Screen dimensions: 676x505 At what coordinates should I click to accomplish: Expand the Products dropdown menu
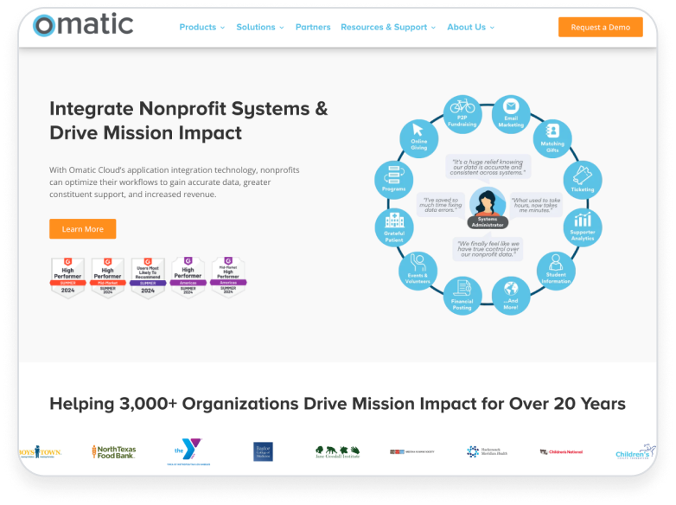point(202,27)
